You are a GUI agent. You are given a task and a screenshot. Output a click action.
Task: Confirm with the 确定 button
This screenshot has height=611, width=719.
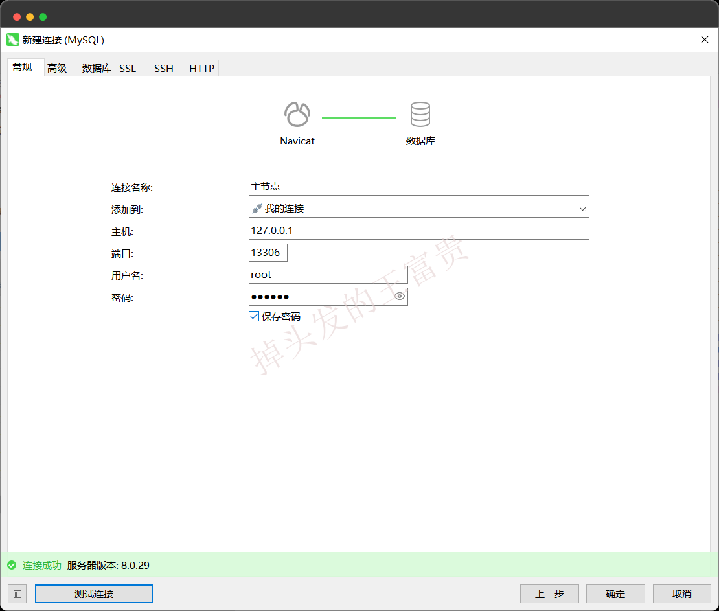coord(615,594)
